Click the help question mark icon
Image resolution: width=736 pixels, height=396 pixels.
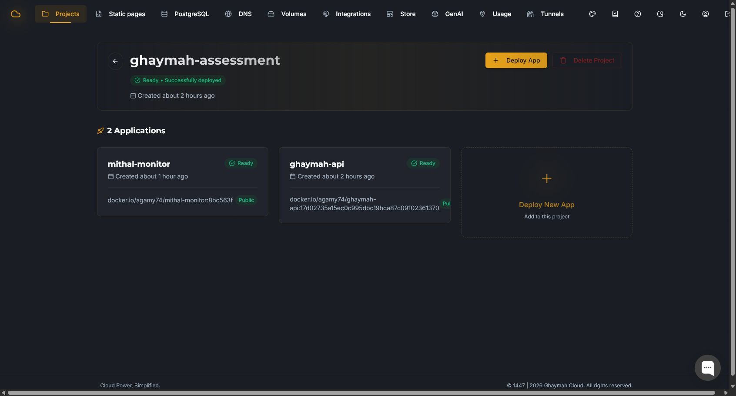point(638,14)
